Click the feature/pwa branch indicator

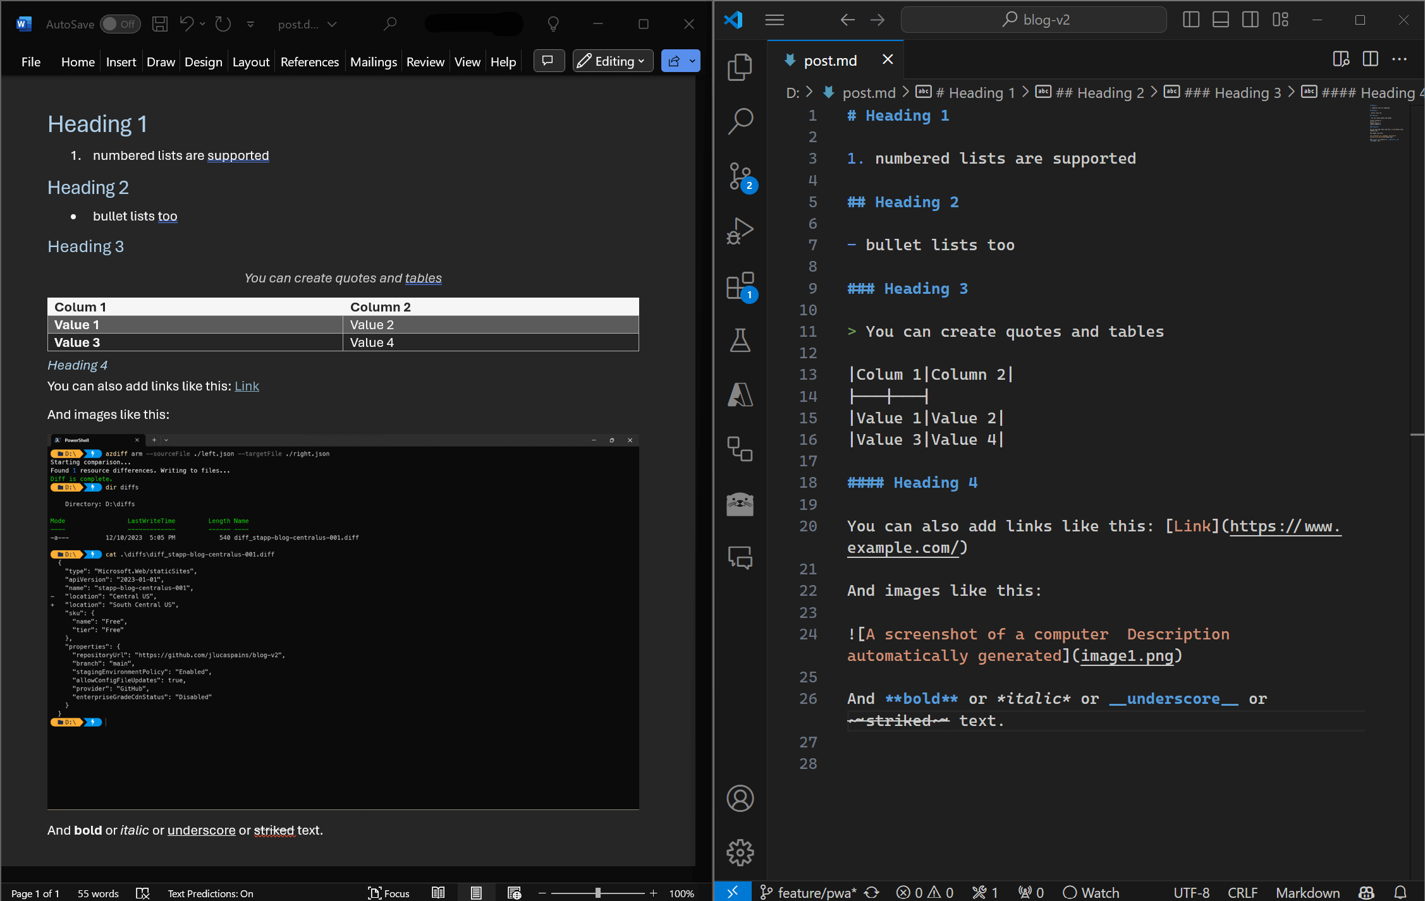tap(809, 892)
